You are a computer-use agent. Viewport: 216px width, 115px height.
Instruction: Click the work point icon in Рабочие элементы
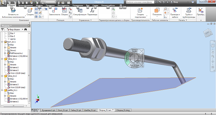click(x=165, y=13)
